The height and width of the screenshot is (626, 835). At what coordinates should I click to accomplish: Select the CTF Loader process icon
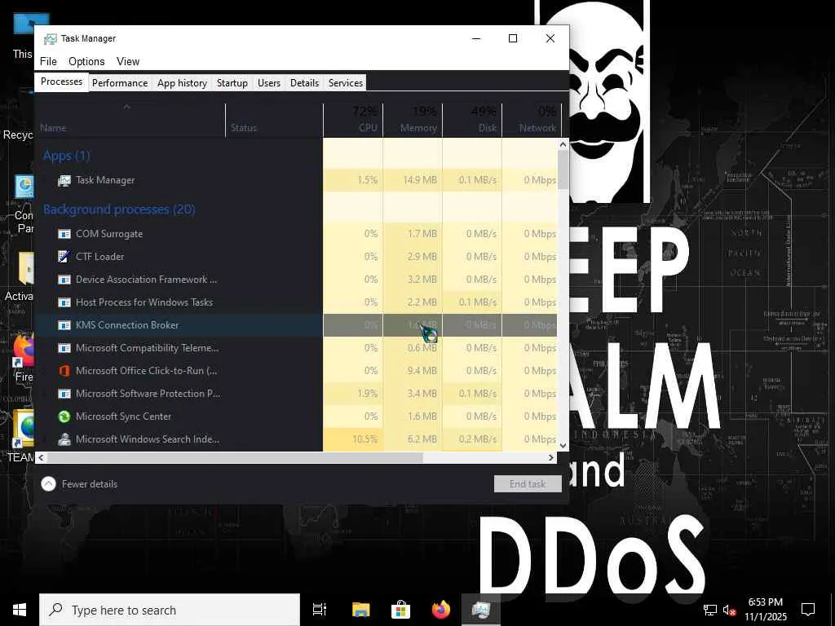pos(64,257)
